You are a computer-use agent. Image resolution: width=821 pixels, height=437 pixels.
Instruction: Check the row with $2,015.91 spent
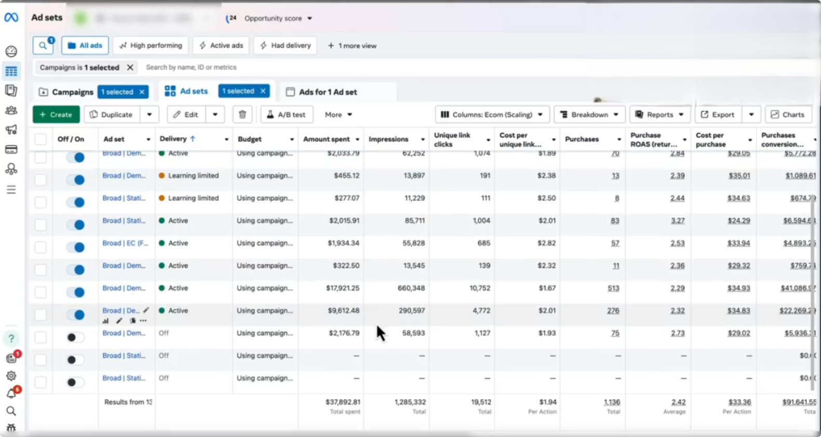[40, 225]
